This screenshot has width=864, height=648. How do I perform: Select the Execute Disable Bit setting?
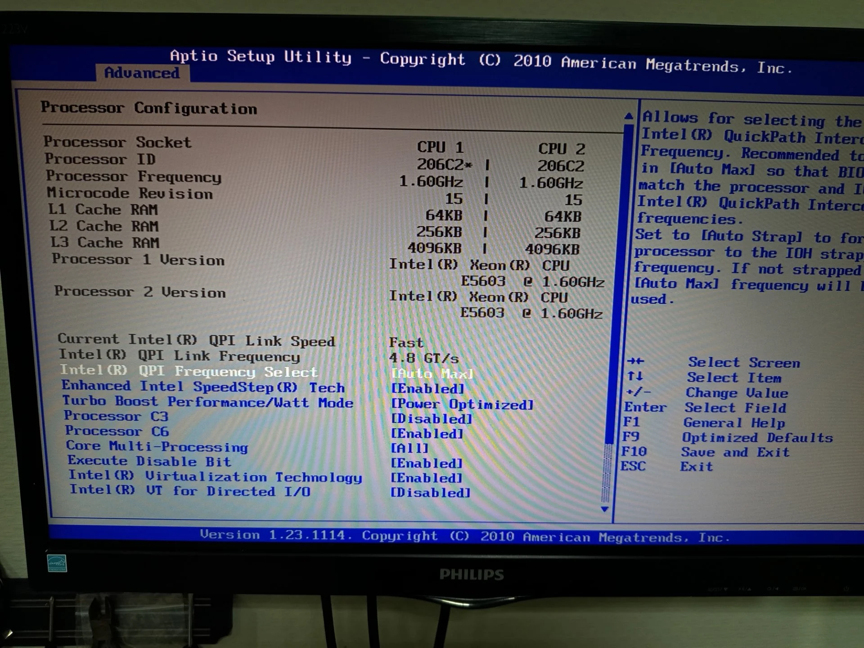[x=149, y=461]
